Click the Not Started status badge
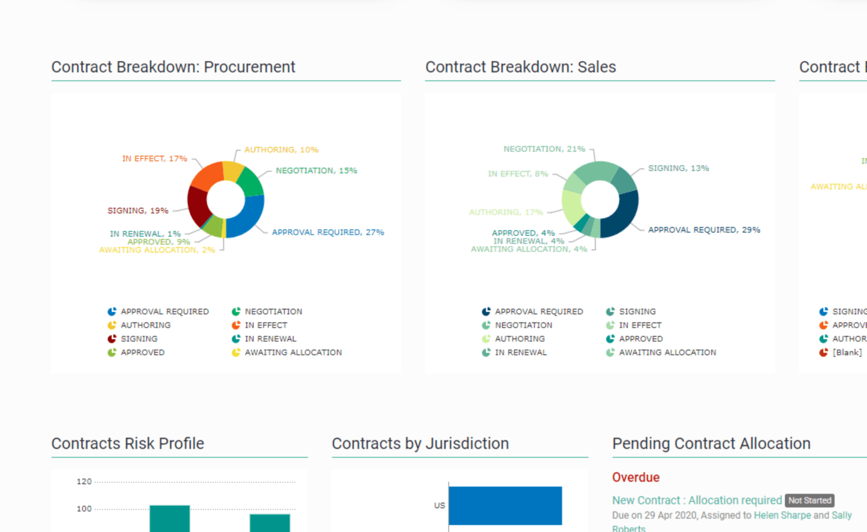The image size is (867, 532). click(x=810, y=501)
